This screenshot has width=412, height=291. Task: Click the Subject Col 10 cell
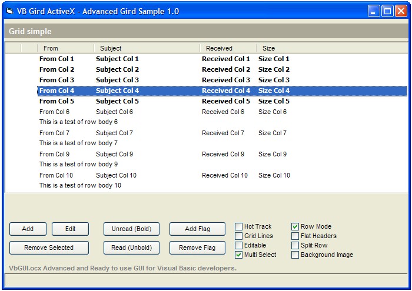coord(116,175)
